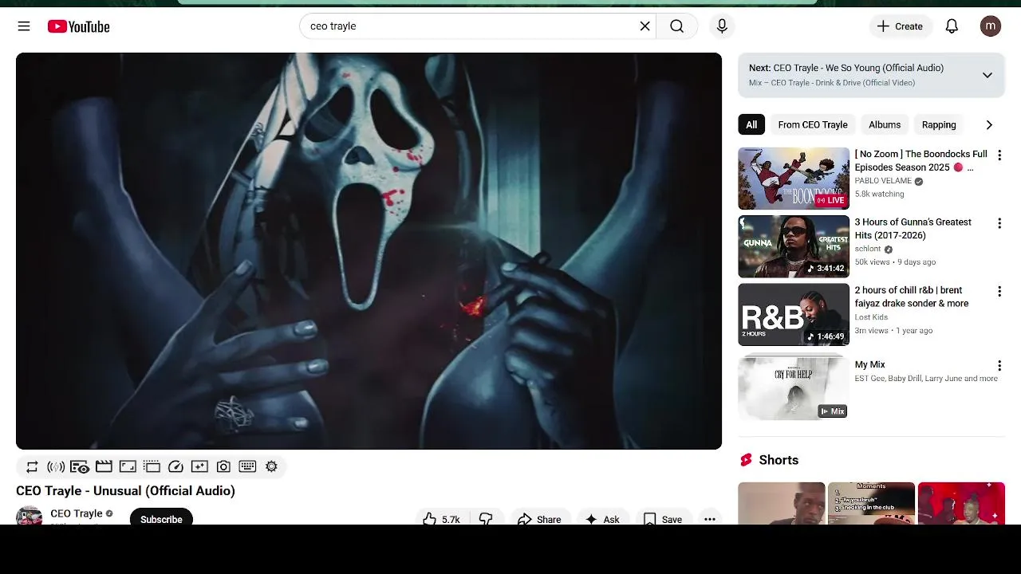Click the '[ No Zoom ] The Boondocks' title
1021x574 pixels.
[x=920, y=160]
